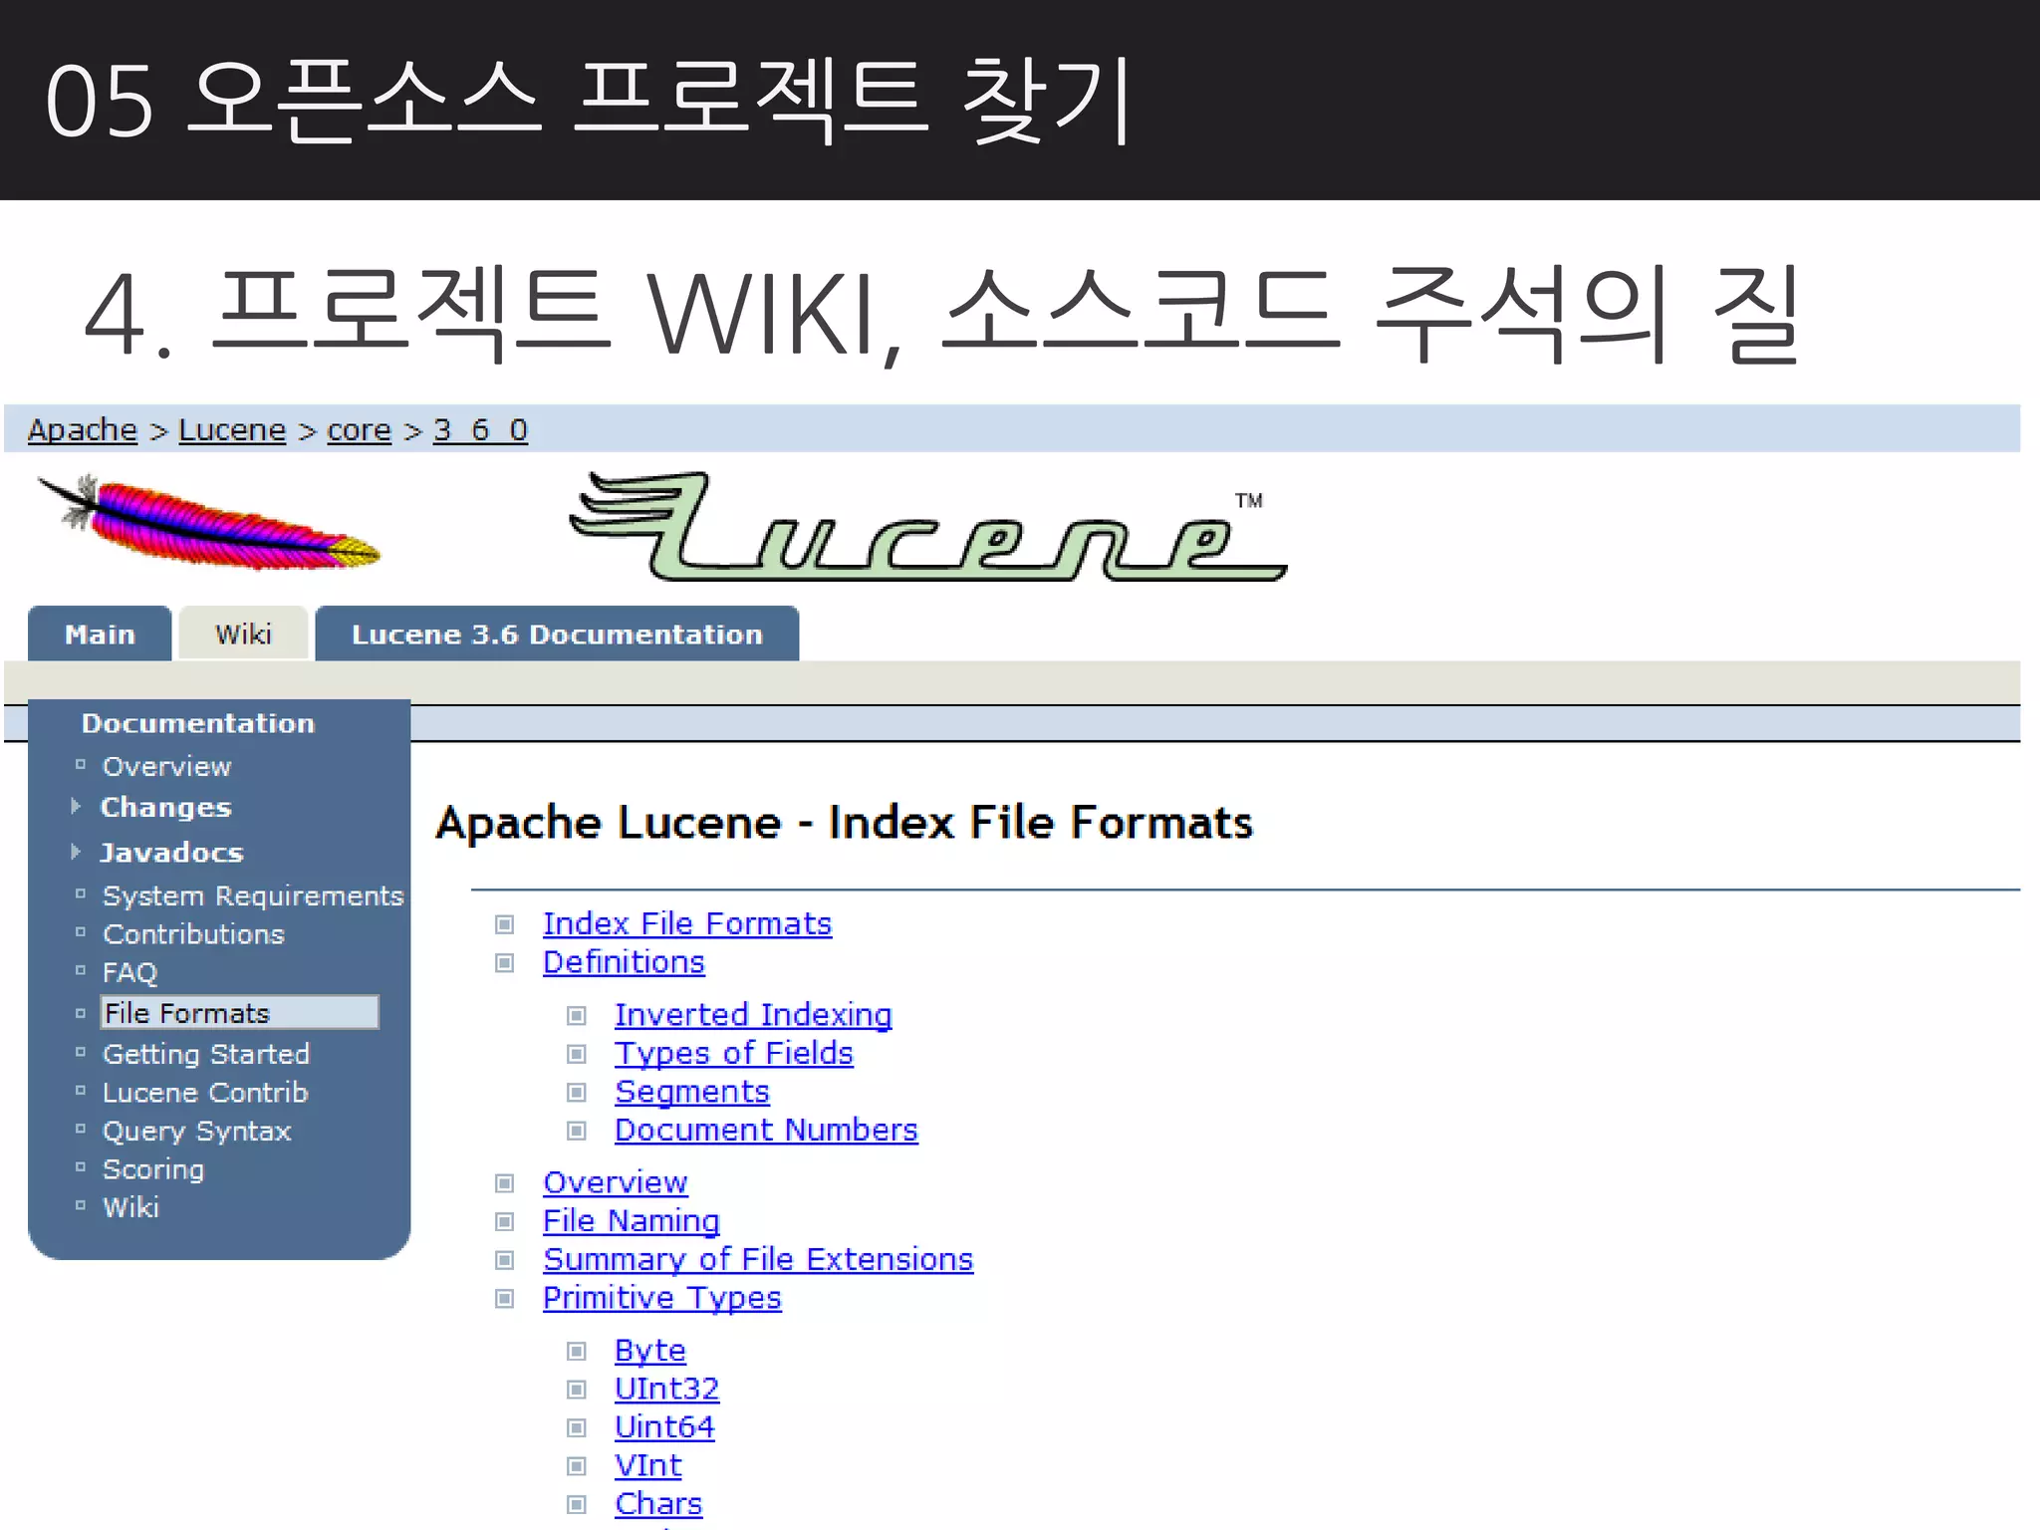Screen dimensions: 2040x1530
Task: Open Contributions in the sidebar
Action: [193, 934]
